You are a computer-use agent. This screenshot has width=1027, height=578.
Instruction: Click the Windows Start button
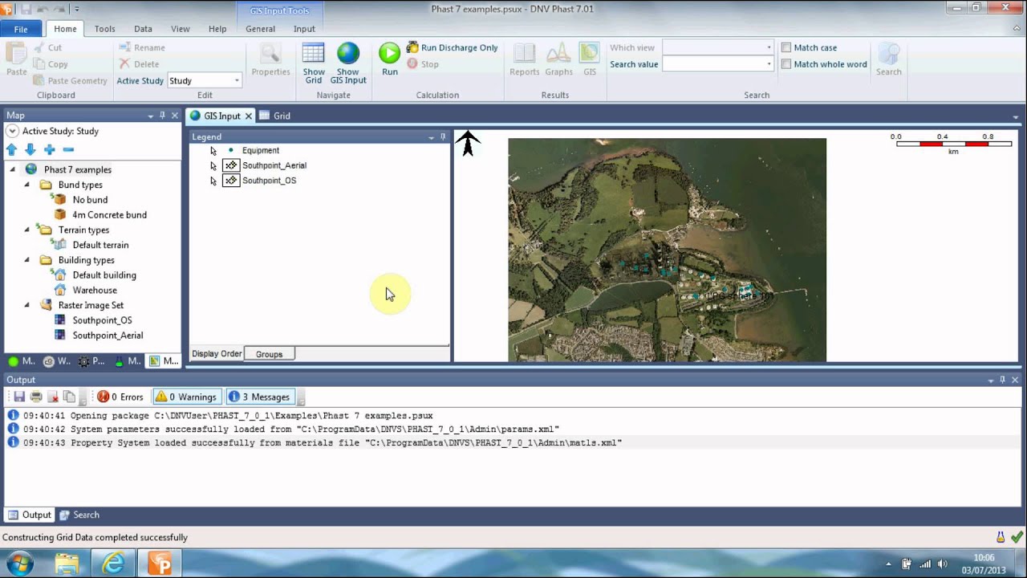19,563
